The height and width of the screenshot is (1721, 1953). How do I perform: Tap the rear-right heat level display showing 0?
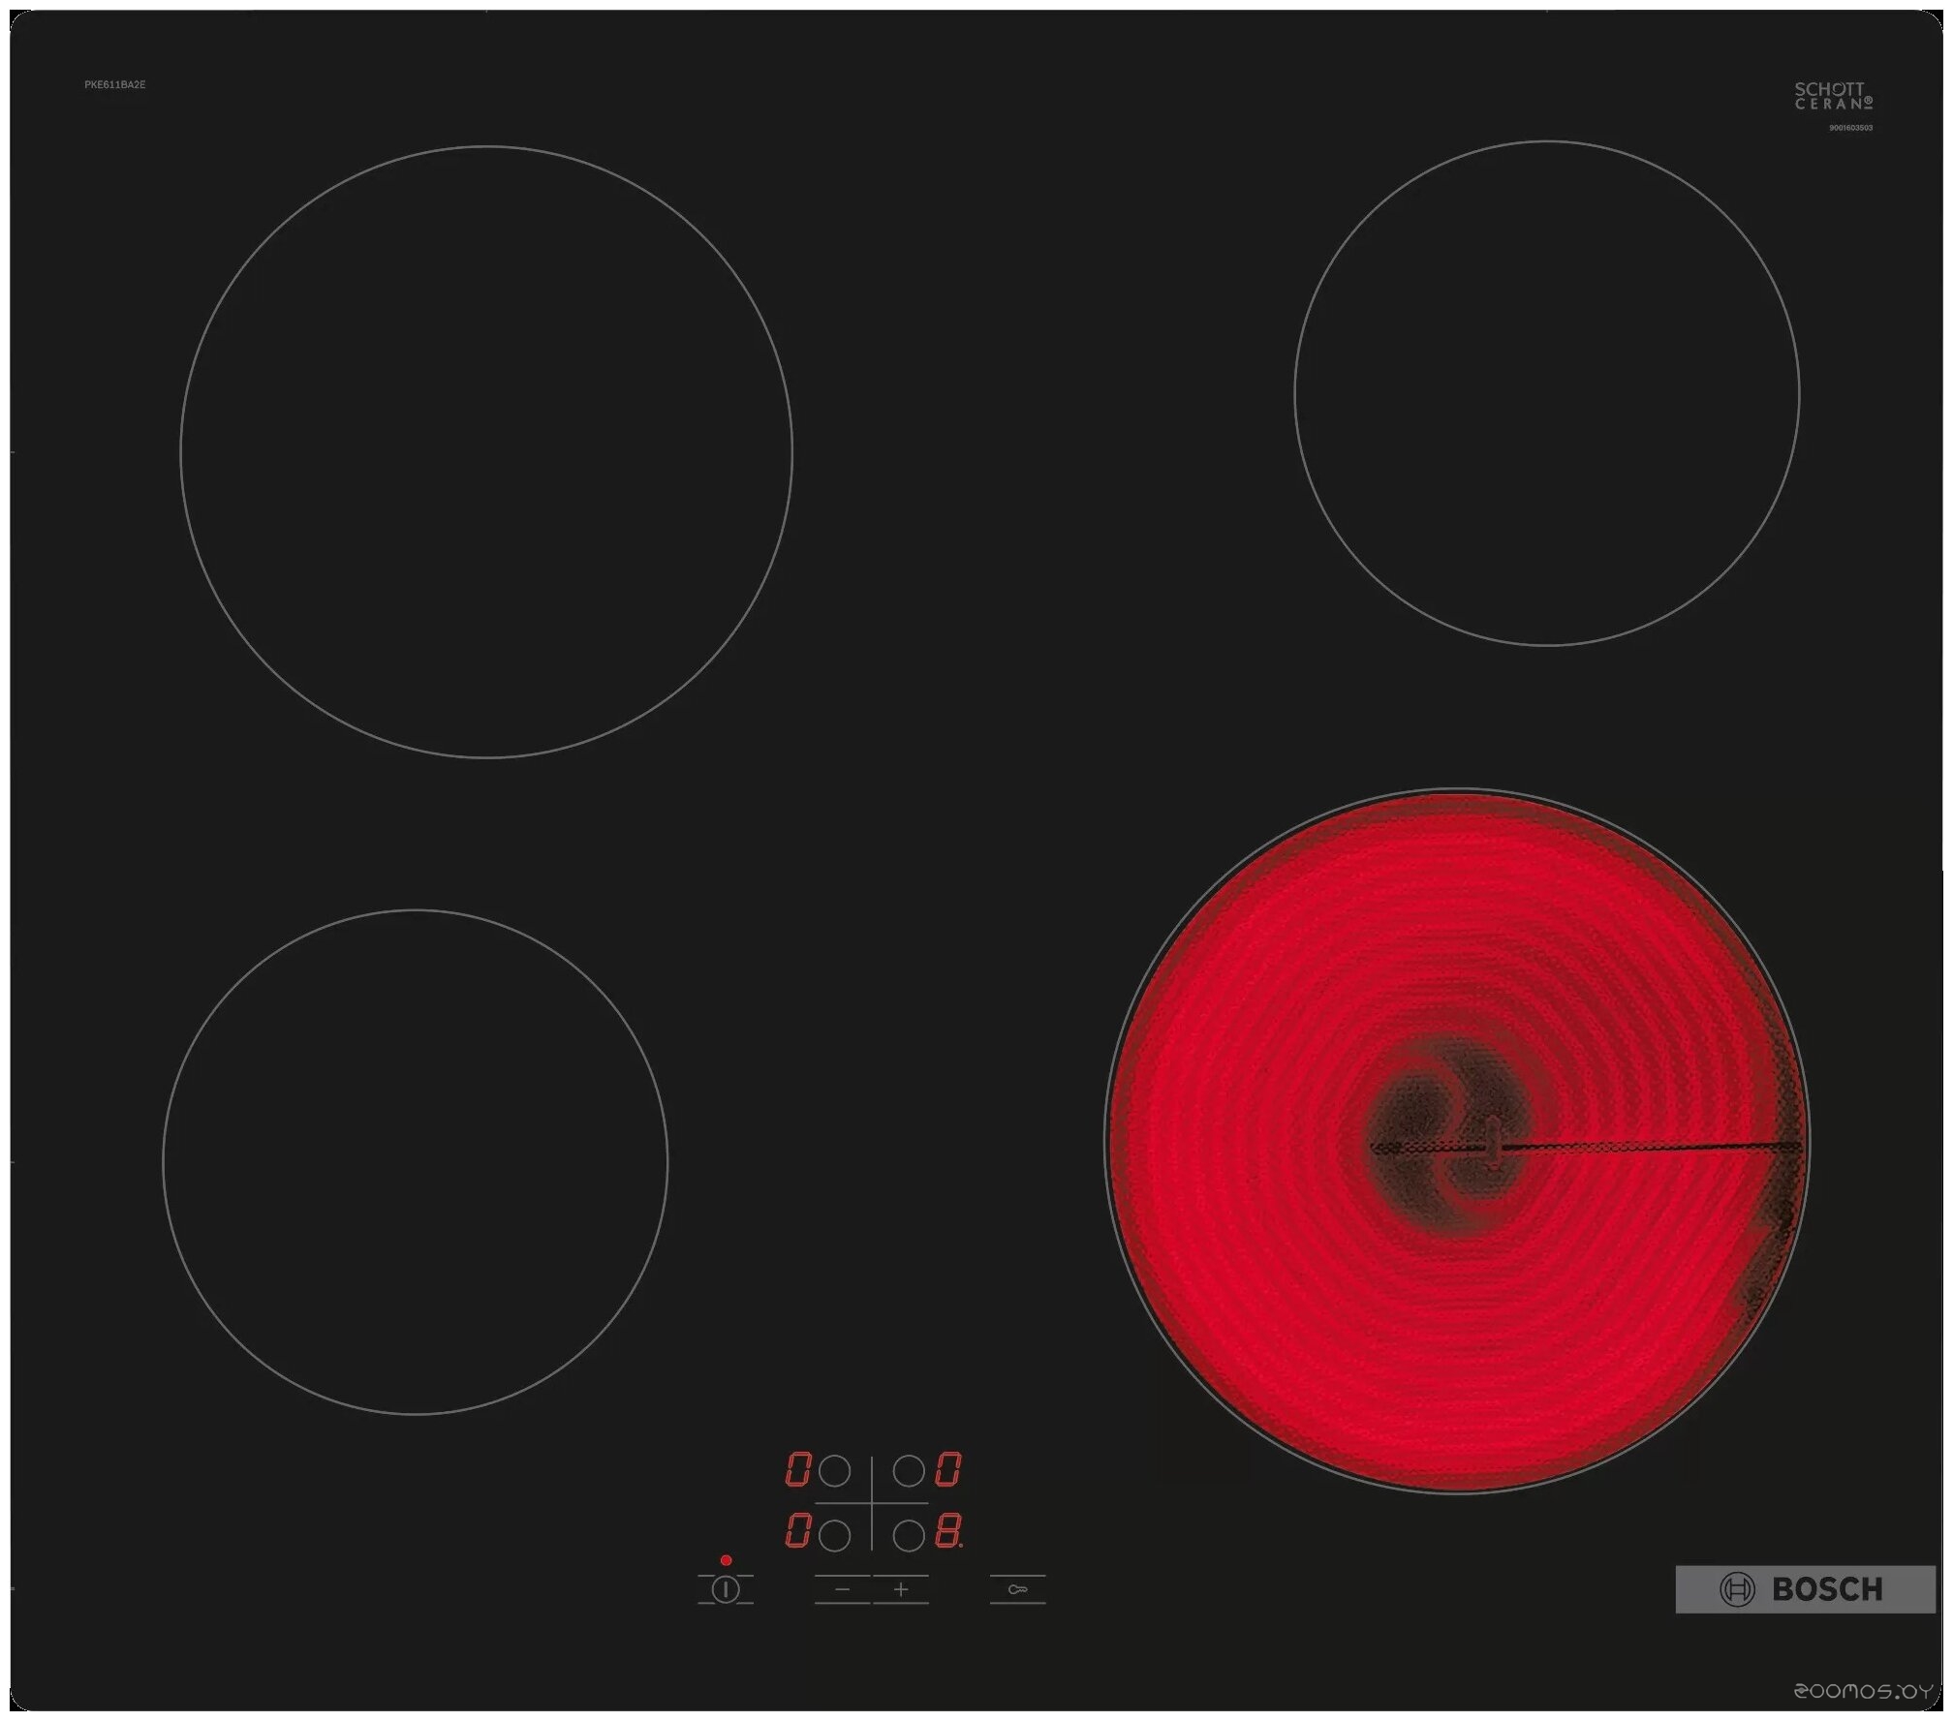point(947,1469)
